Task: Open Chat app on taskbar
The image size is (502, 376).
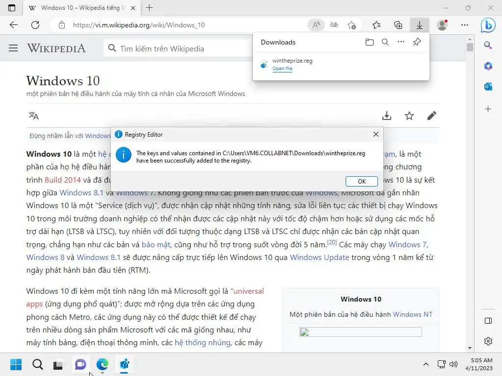Action: click(x=80, y=364)
